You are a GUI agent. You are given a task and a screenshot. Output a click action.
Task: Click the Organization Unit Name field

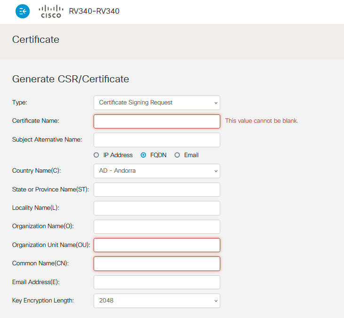click(157, 245)
